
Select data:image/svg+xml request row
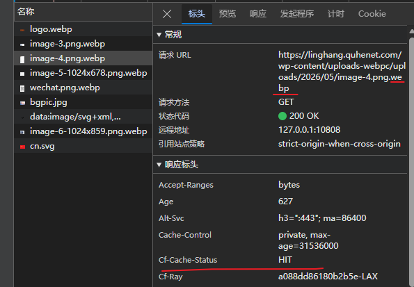[x=83, y=117]
